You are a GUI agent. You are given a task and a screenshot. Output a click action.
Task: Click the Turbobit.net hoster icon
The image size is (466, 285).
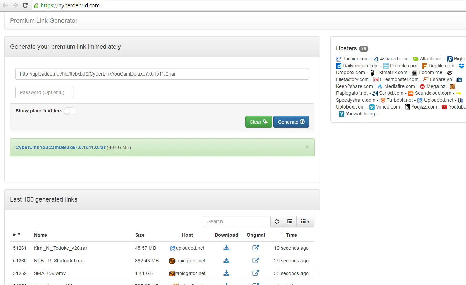pos(383,100)
